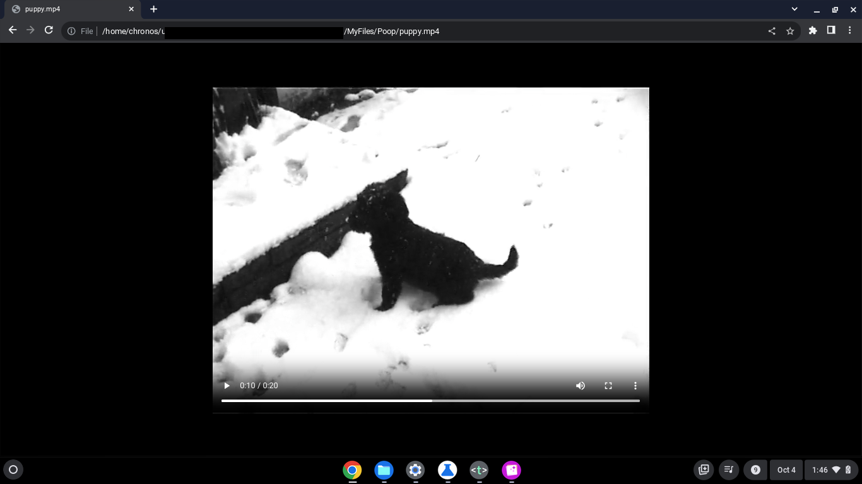This screenshot has width=862, height=484.
Task: View notifications via the badge showing 9
Action: tap(755, 470)
